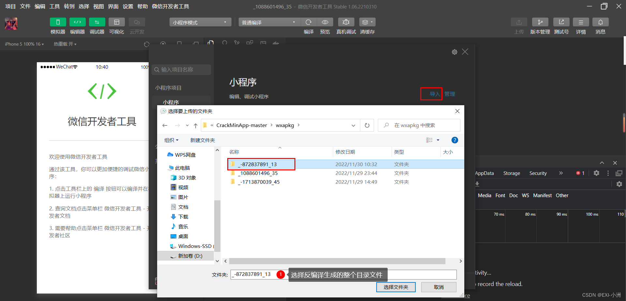Select 小程序 in project list sidebar
Viewport: 626px width, 301px height.
click(181, 102)
